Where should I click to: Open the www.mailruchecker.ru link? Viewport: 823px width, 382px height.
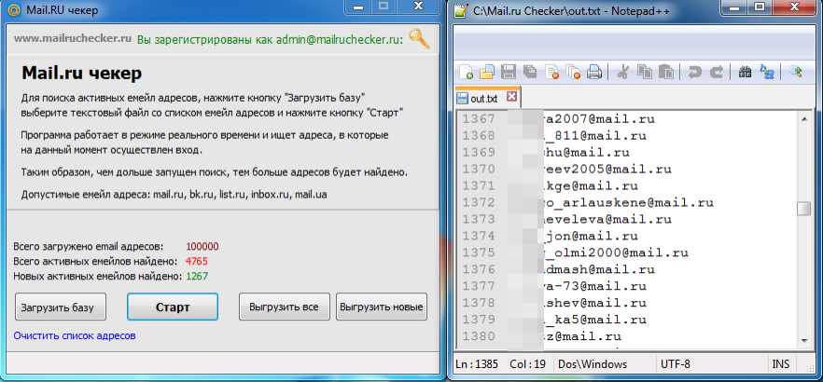[73, 38]
